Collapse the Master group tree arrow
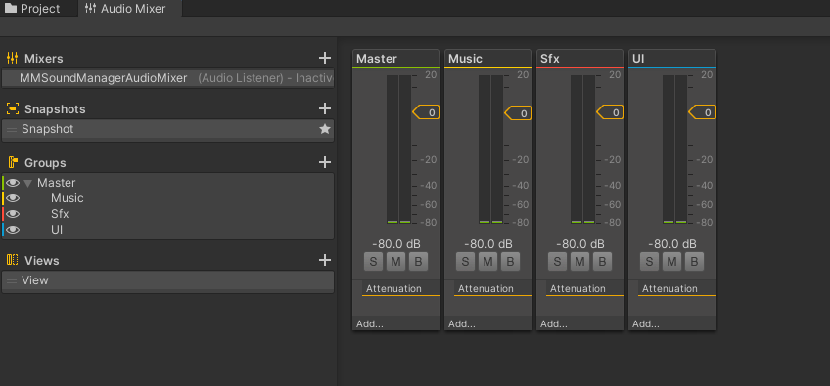830x386 pixels. click(x=28, y=183)
